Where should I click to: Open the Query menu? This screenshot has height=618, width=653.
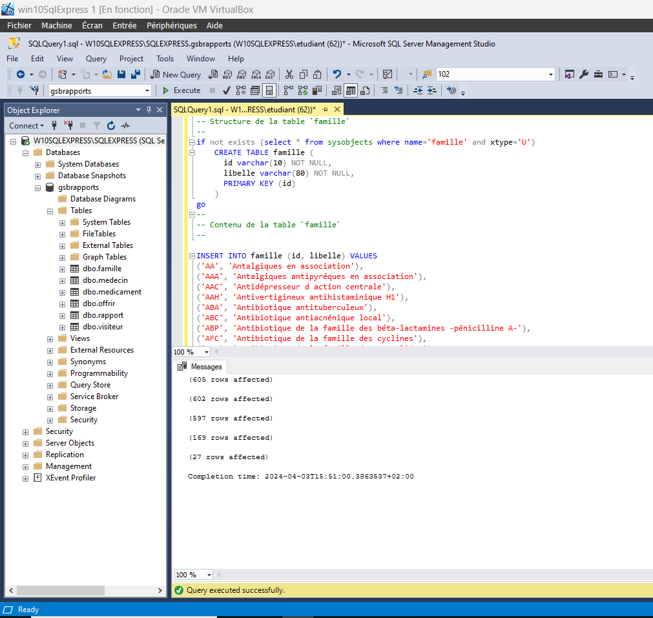tap(96, 59)
